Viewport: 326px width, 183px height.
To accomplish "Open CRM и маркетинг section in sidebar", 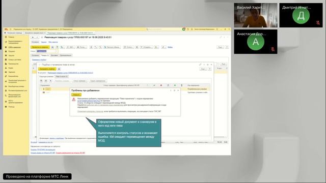I will pos(14,47).
